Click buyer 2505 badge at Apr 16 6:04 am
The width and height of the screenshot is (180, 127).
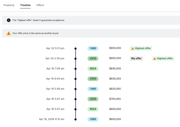click(x=93, y=79)
